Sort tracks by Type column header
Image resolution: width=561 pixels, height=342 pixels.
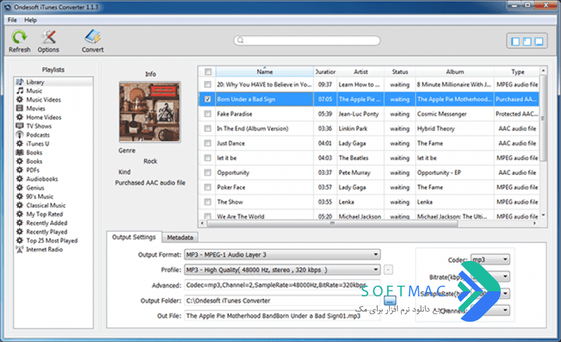[x=517, y=72]
